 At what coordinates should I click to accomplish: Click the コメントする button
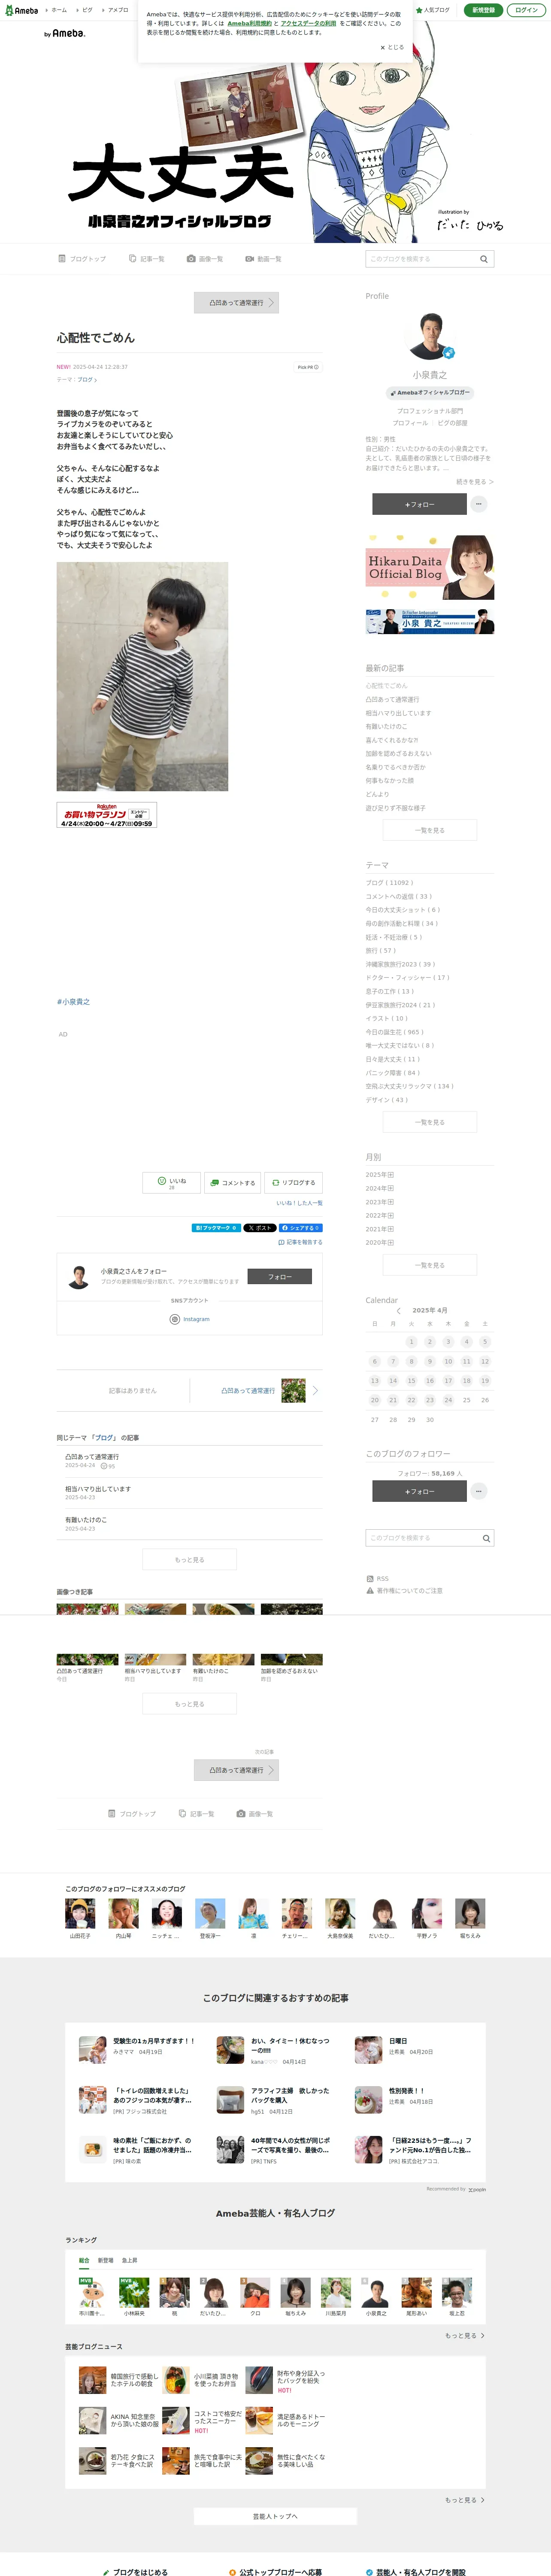click(x=232, y=1182)
